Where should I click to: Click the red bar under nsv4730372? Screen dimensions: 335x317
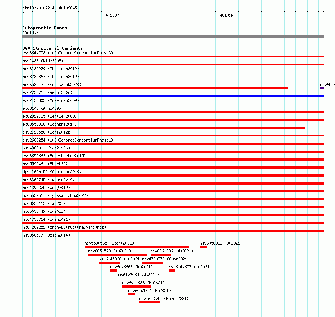[x=152, y=263]
